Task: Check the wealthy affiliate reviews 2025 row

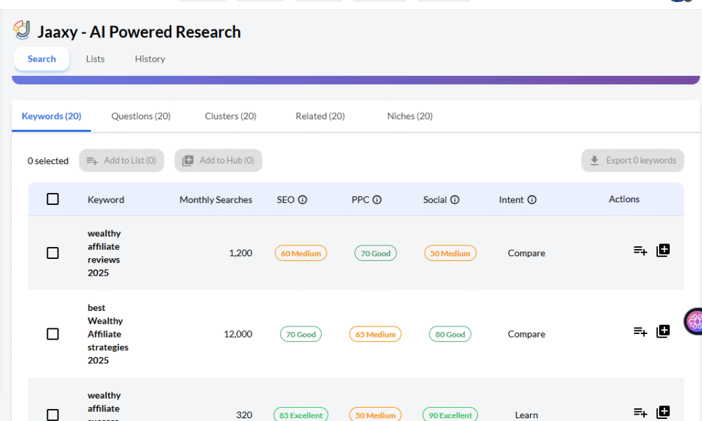Action: [x=53, y=253]
